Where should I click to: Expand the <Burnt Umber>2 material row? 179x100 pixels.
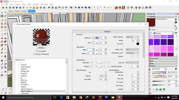[19, 91]
